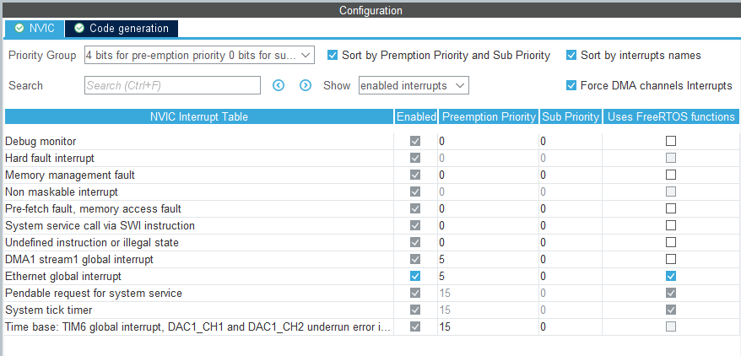741x356 pixels.
Task: Click DMA1 stream1 preemption priority value
Action: (487, 259)
